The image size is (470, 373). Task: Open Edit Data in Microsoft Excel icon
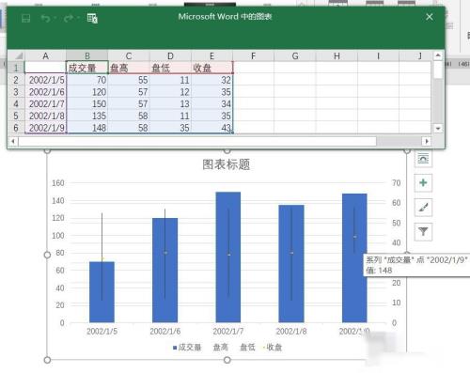[92, 18]
